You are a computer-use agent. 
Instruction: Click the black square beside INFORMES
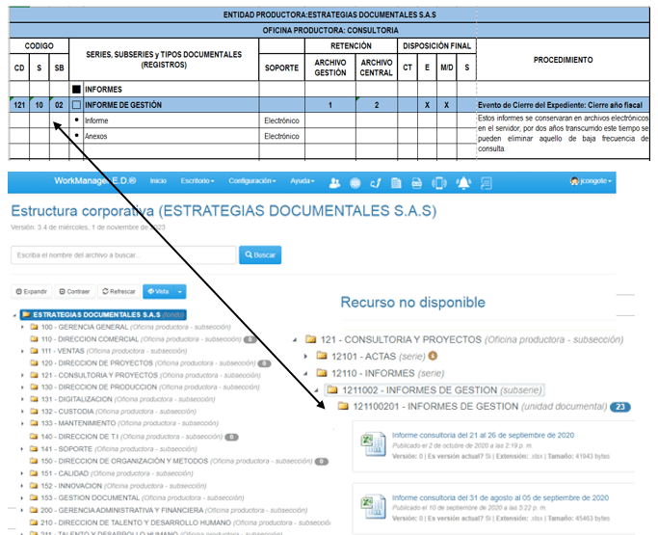pyautogui.click(x=76, y=90)
